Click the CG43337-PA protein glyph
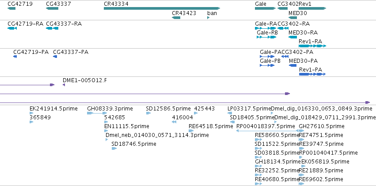The image size is (376, 186). click(x=55, y=57)
